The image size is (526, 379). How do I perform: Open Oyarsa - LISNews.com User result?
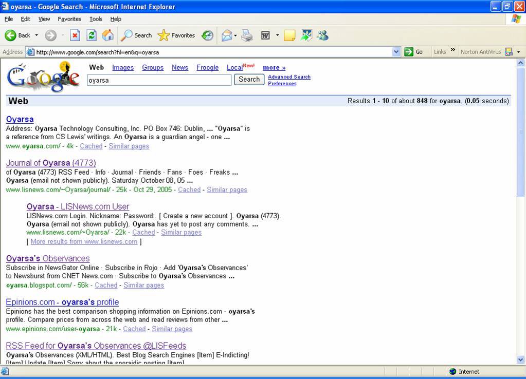click(78, 206)
